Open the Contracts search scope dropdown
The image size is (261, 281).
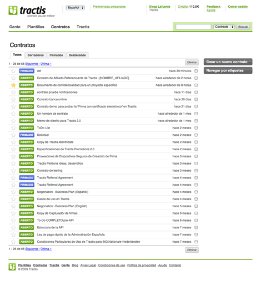[x=224, y=27]
